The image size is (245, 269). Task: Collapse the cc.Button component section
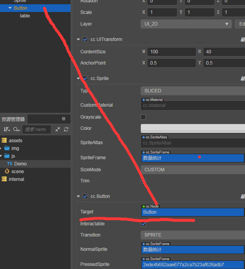click(79, 196)
